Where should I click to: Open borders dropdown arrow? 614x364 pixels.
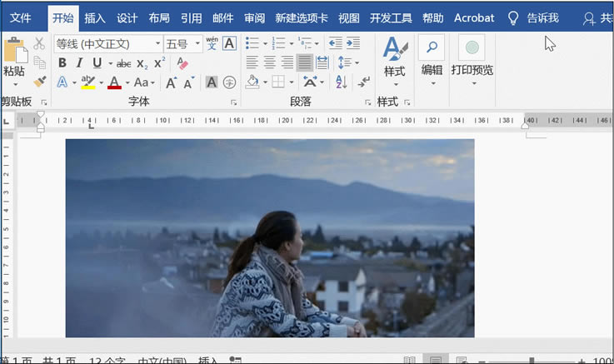tap(292, 82)
